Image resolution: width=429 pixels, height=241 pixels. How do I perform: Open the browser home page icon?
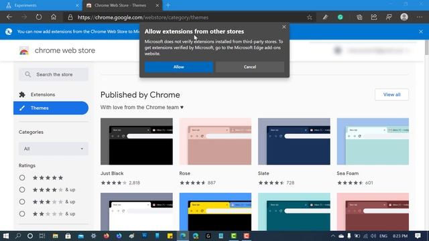[x=54, y=17]
